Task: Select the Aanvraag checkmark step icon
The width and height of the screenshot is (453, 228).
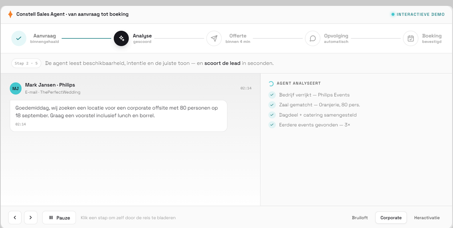Action: [19, 38]
